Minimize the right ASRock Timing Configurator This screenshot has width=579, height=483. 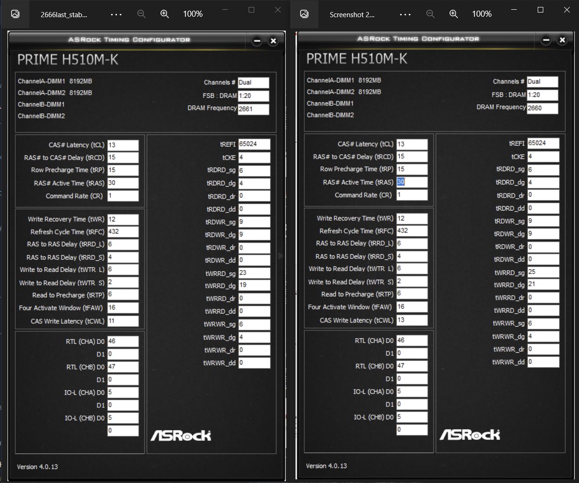coord(546,40)
